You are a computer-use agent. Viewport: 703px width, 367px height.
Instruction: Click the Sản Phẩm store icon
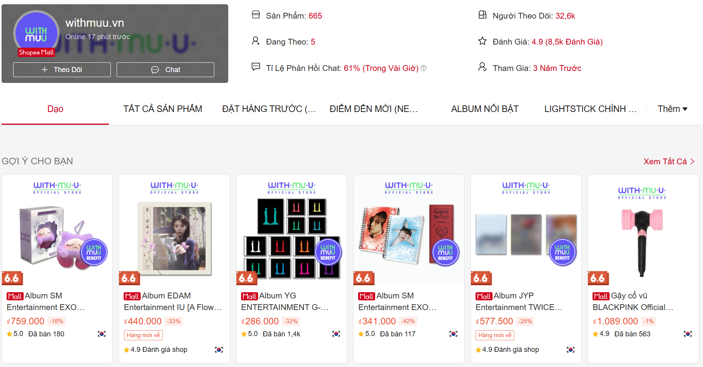click(x=256, y=15)
